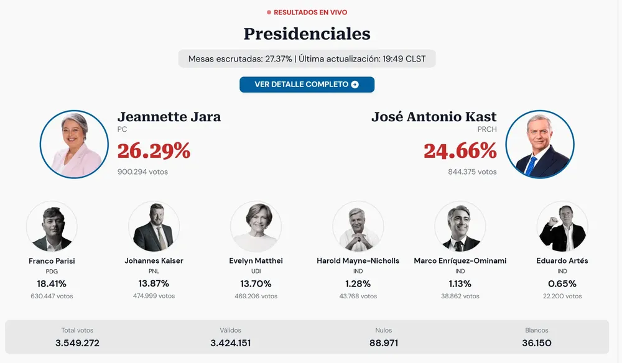The width and height of the screenshot is (622, 363).
Task: Click the Total votos figure 3.549.272
Action: (x=77, y=342)
